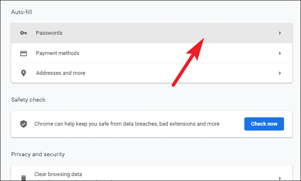Screen dimensions: 301x181
Task: Click the Auto-fill section heading
Action: point(21,12)
